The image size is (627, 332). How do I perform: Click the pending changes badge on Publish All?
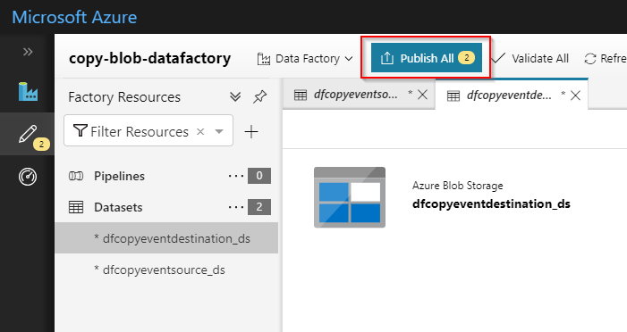(x=466, y=58)
